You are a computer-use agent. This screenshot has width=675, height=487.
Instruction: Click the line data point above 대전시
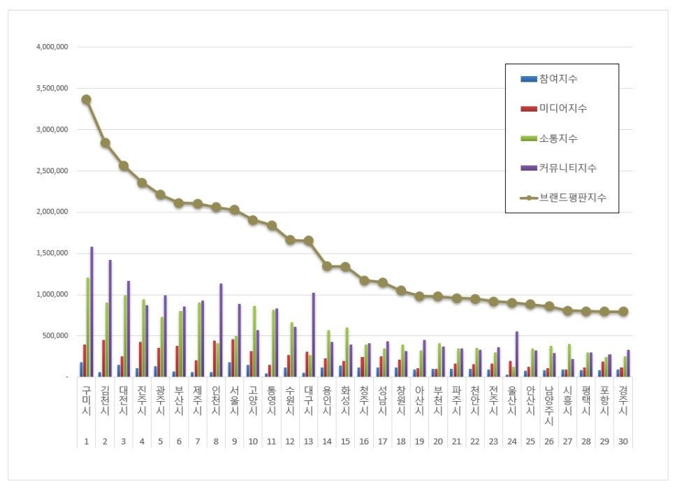pos(124,166)
